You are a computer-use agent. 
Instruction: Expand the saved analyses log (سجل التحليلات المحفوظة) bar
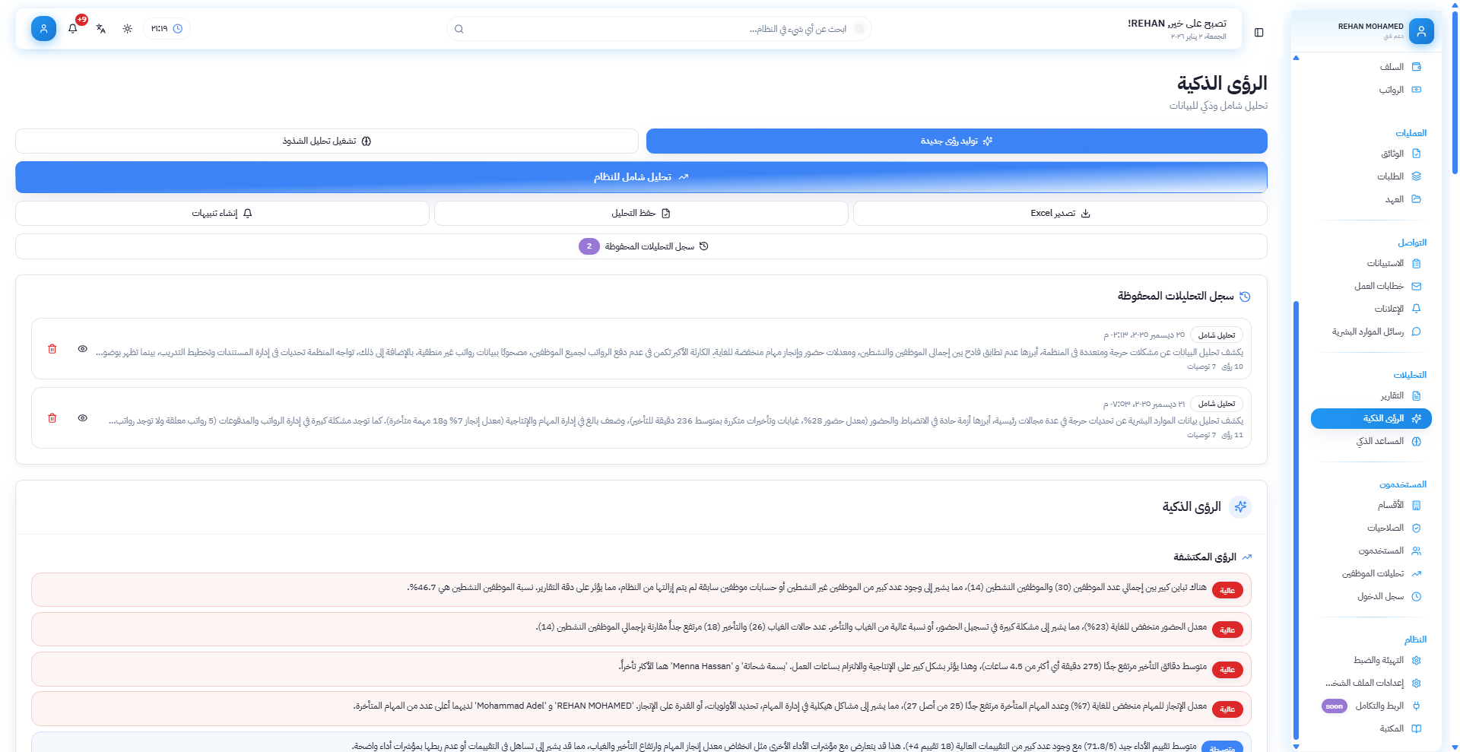[641, 246]
